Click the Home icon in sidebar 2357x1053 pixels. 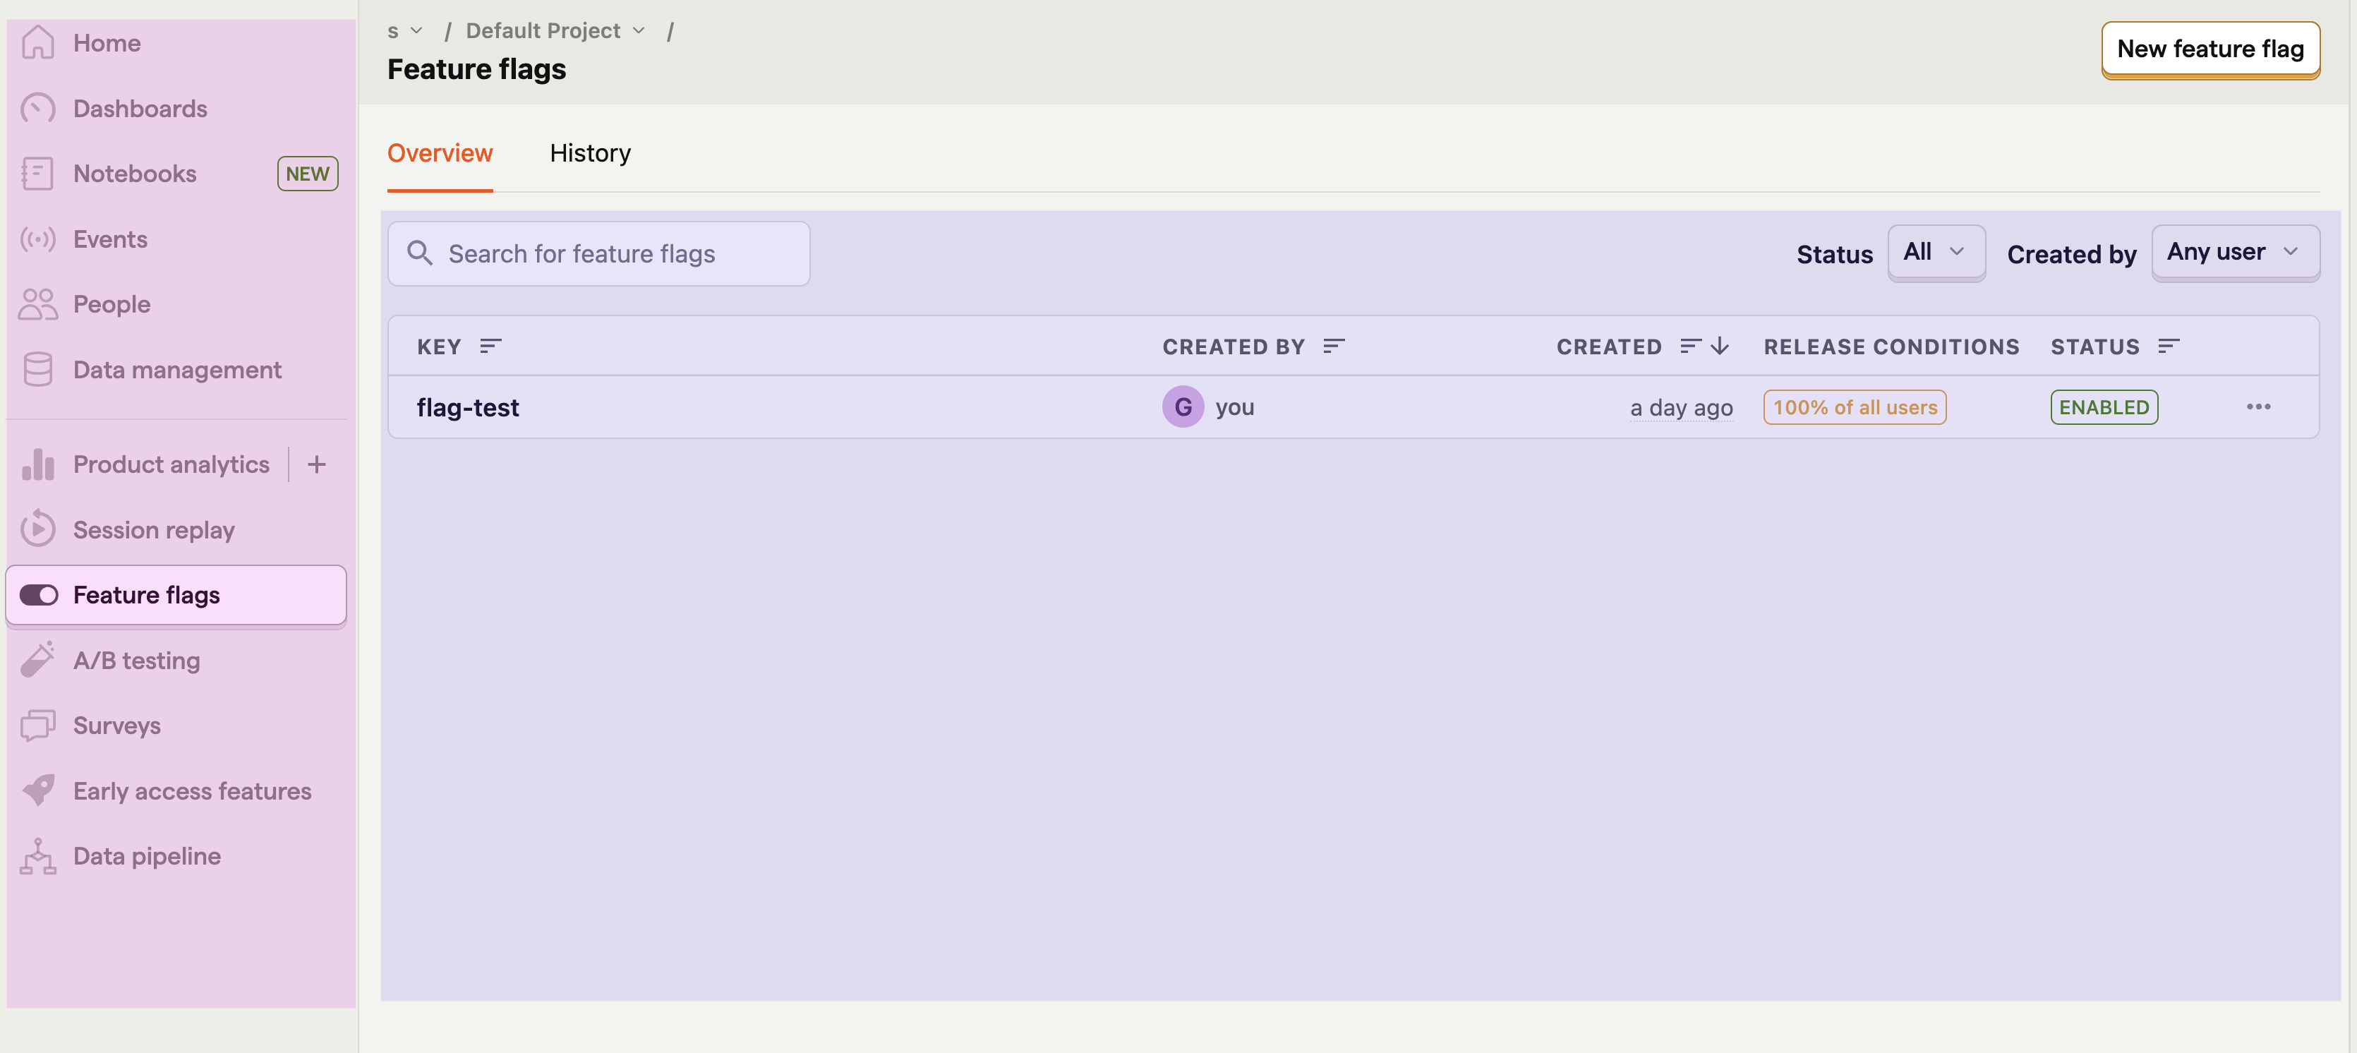(x=37, y=43)
